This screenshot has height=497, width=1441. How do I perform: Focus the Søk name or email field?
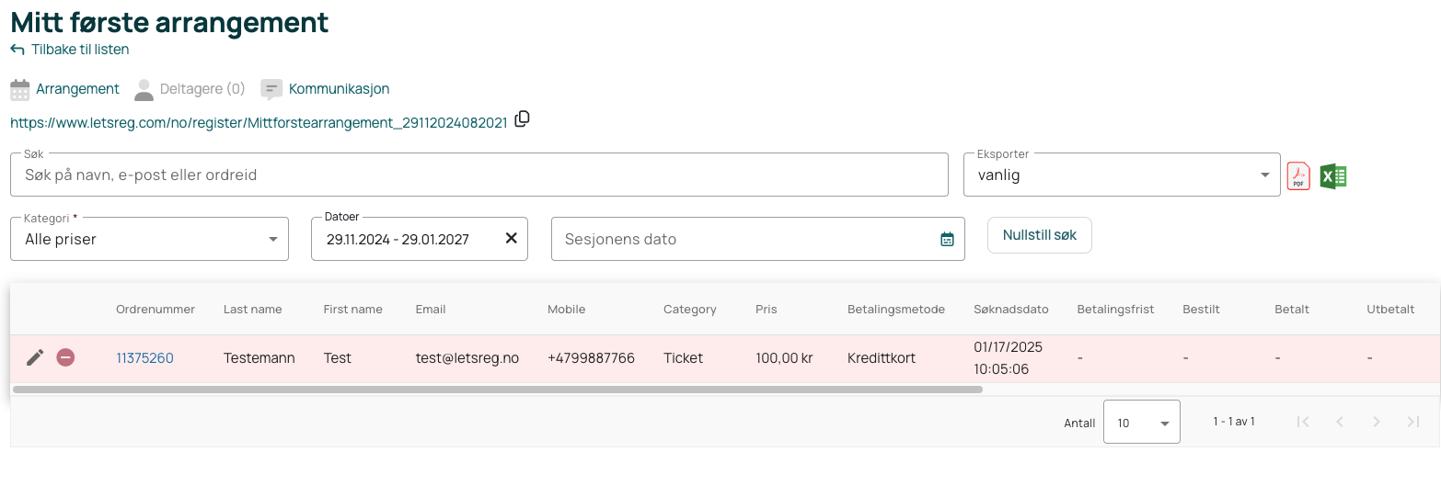tap(478, 175)
